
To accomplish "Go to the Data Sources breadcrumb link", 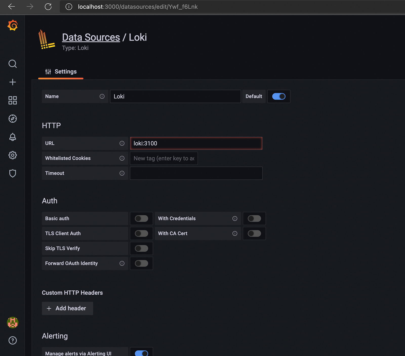I will point(91,37).
